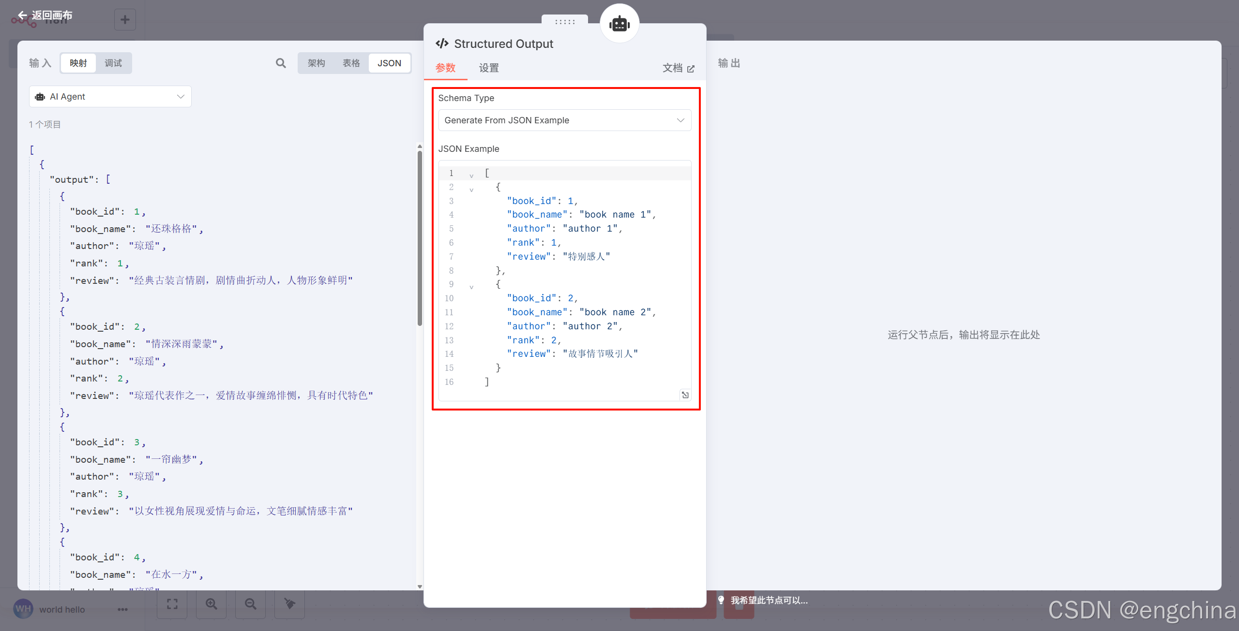Open the 设置 tab
1239x631 pixels.
coord(488,68)
